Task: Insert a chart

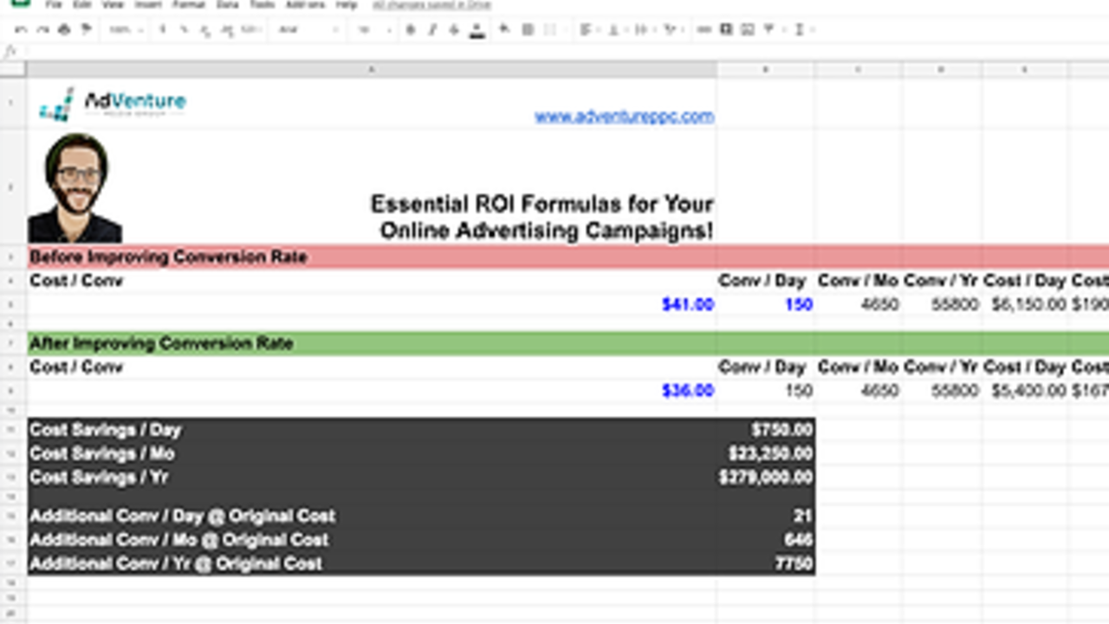Action: 748,29
